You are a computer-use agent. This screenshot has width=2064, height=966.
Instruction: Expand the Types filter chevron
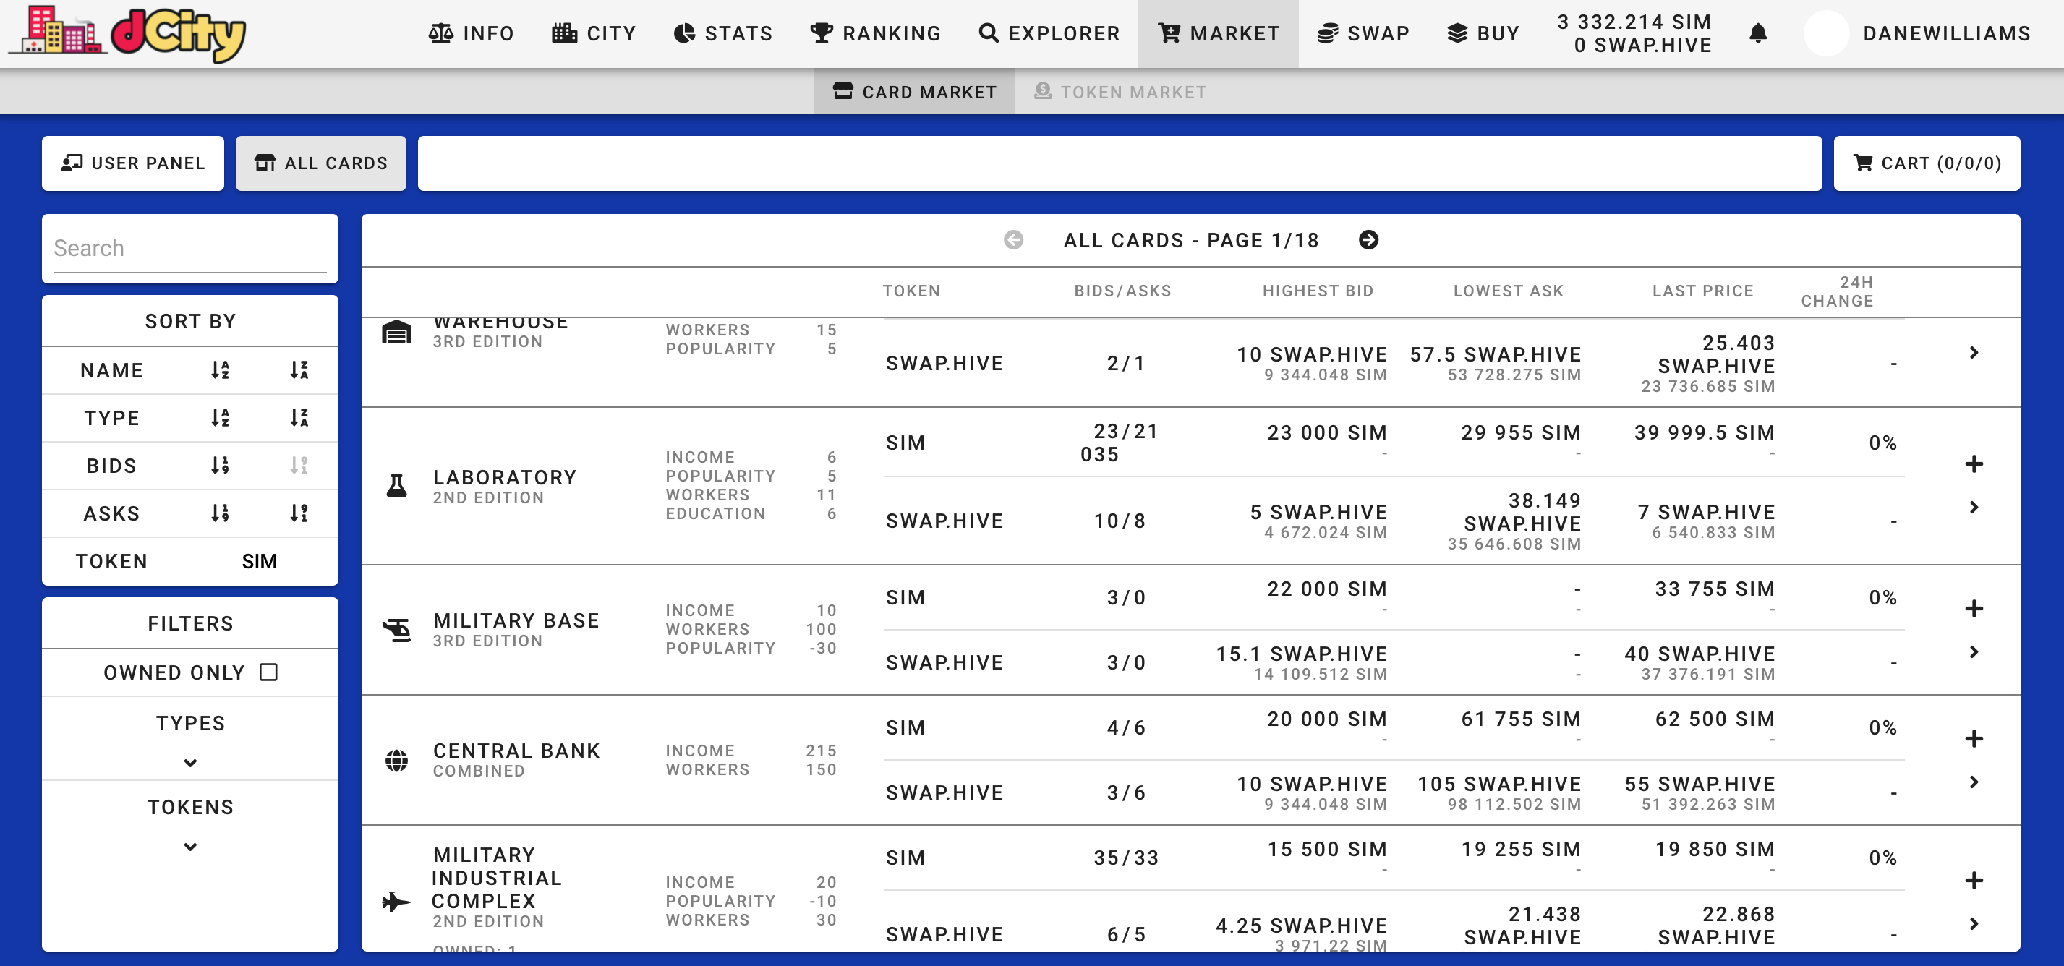[x=190, y=763]
